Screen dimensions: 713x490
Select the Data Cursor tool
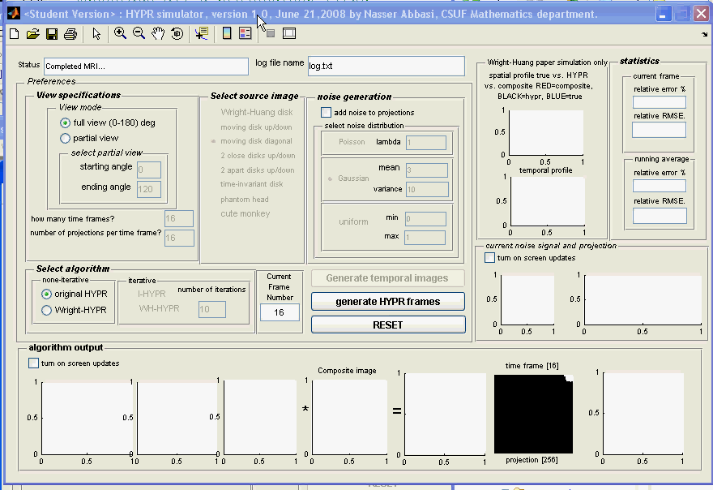[x=201, y=33]
